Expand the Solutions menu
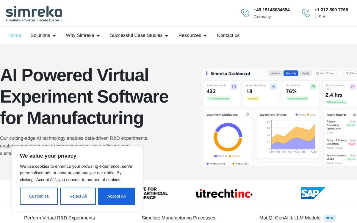 43,35
